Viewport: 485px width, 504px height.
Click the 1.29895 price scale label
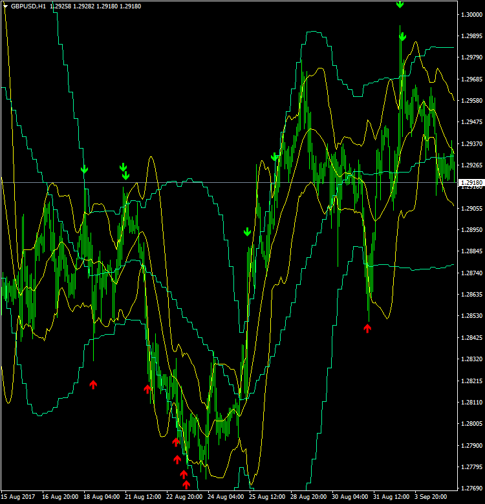(x=471, y=36)
